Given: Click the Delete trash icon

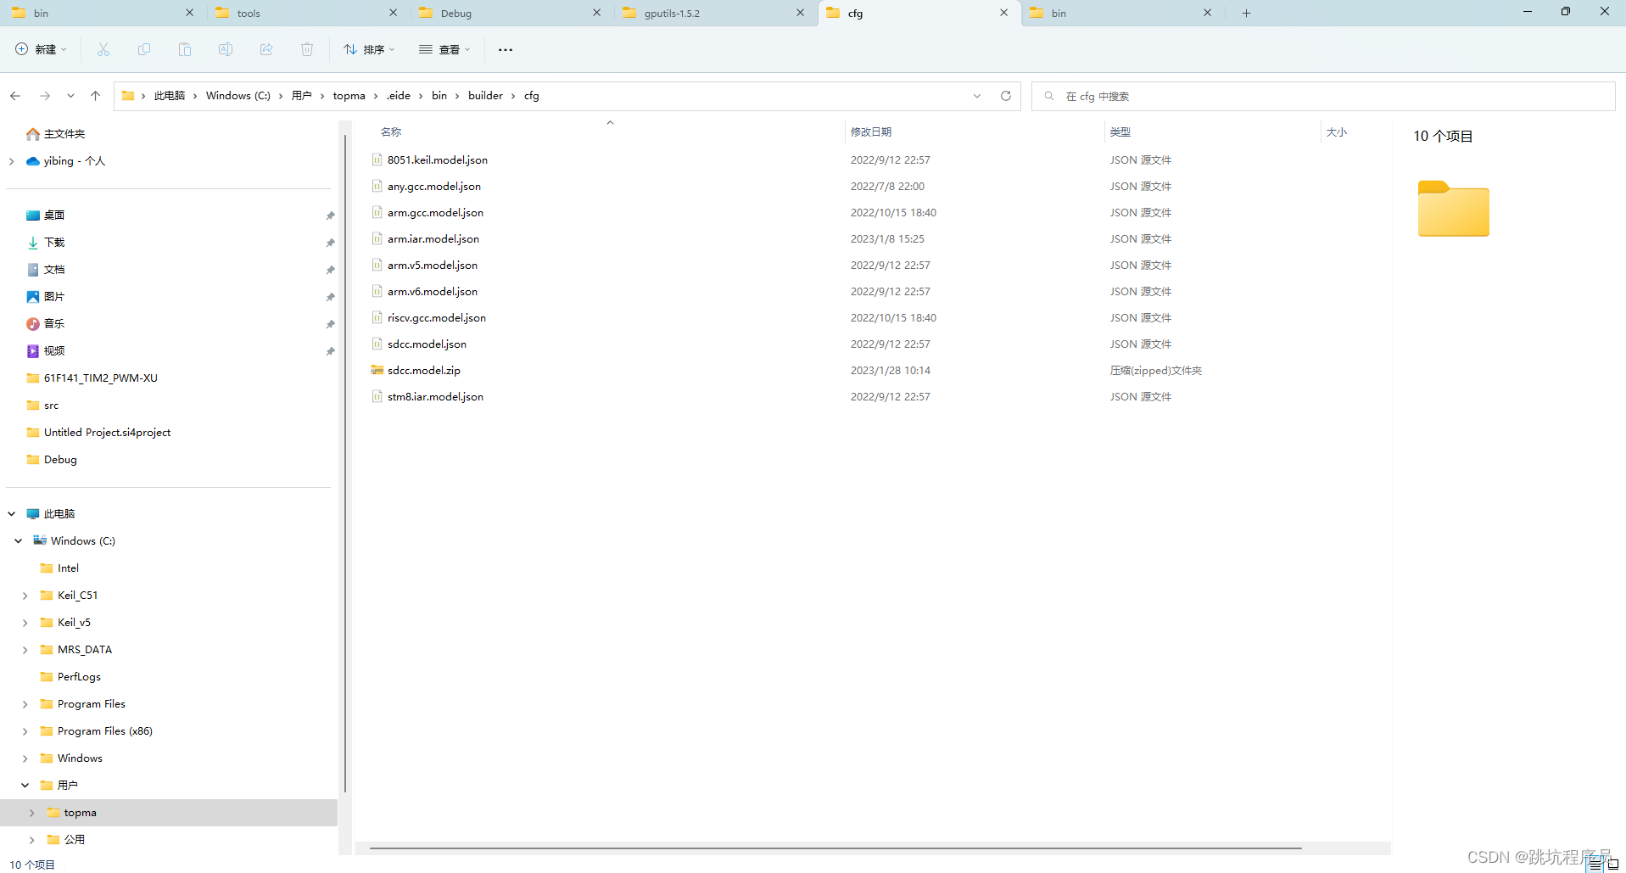Looking at the screenshot, I should [307, 49].
